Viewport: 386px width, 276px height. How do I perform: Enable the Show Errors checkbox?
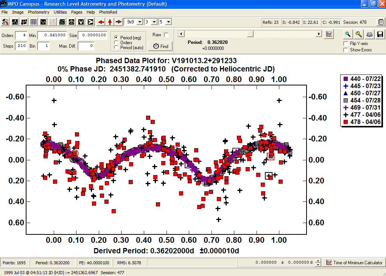(x=346, y=50)
